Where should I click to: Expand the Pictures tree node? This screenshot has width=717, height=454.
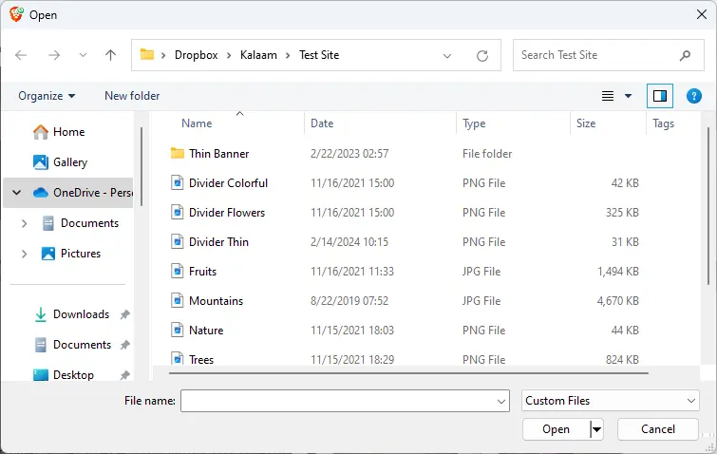point(24,254)
